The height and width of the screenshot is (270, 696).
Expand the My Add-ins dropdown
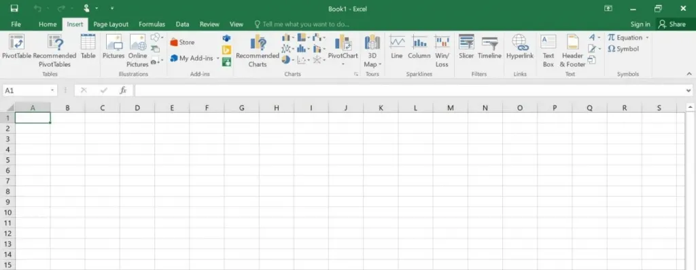coord(218,58)
